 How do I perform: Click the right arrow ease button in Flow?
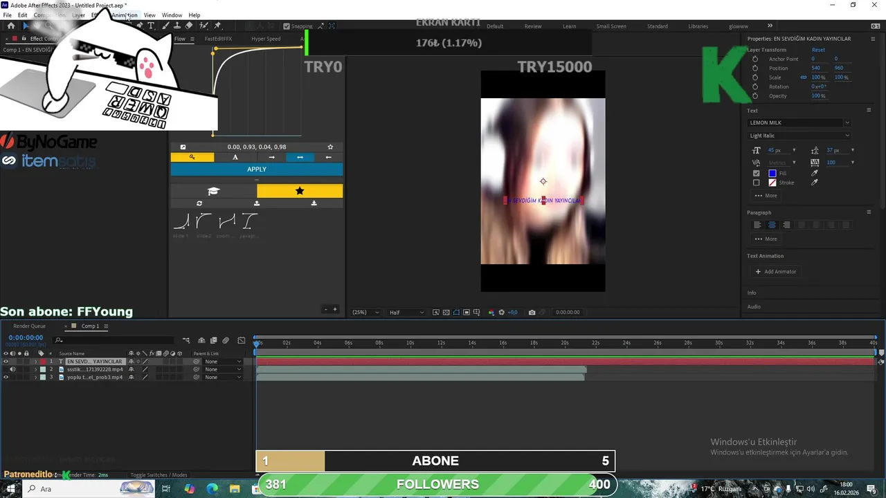pyautogui.click(x=271, y=157)
